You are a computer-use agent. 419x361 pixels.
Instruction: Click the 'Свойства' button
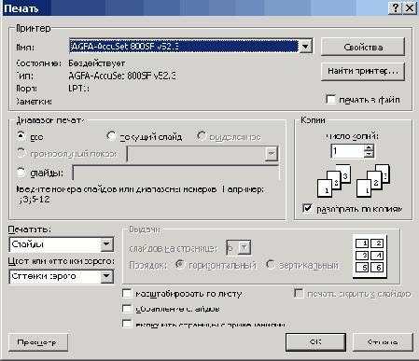(363, 47)
